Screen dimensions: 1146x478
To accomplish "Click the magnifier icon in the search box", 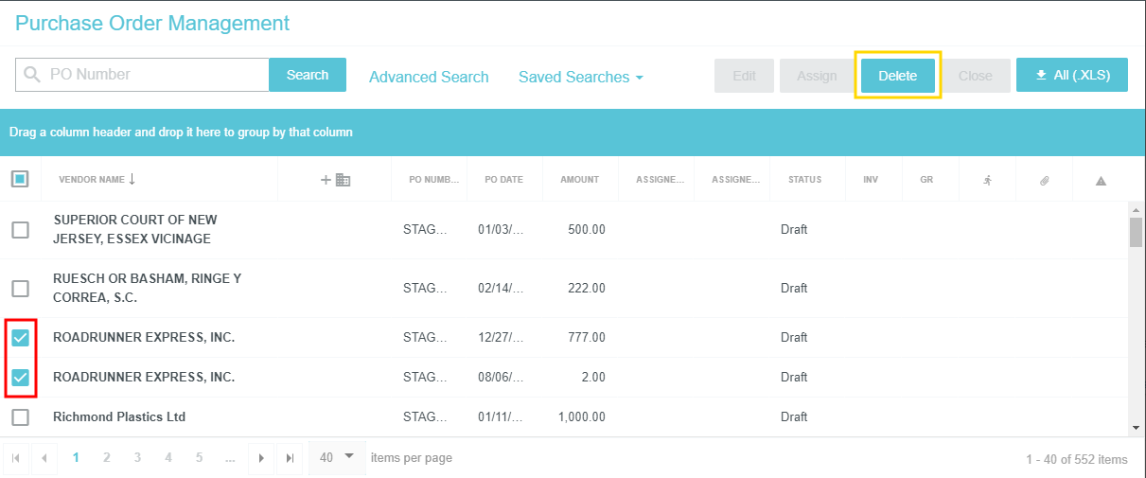I will [x=33, y=75].
